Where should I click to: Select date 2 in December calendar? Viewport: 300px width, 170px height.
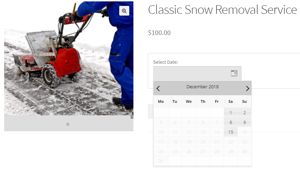pos(244,113)
